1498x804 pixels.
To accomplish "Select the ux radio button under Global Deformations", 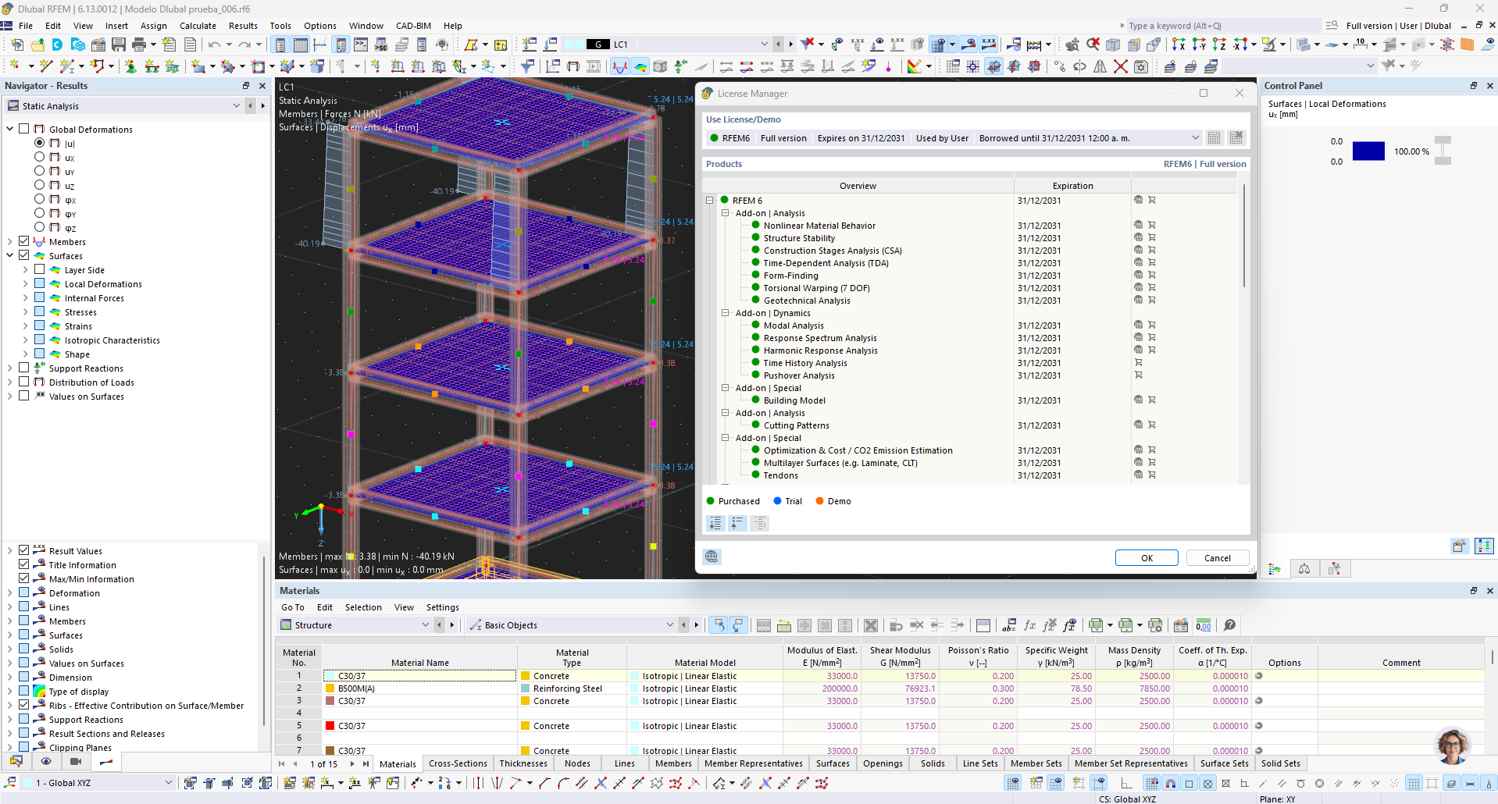I will pos(39,157).
